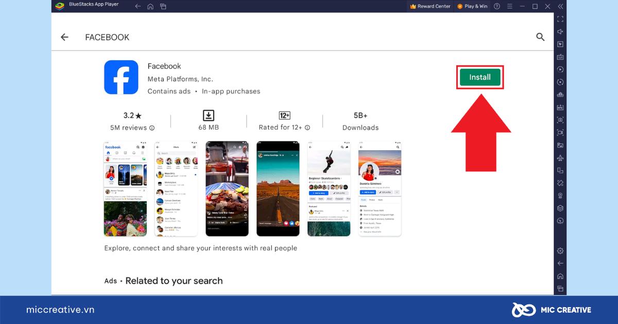Click the eco mode gauge icon in sidebar
This screenshot has width=618, height=324.
point(560,221)
